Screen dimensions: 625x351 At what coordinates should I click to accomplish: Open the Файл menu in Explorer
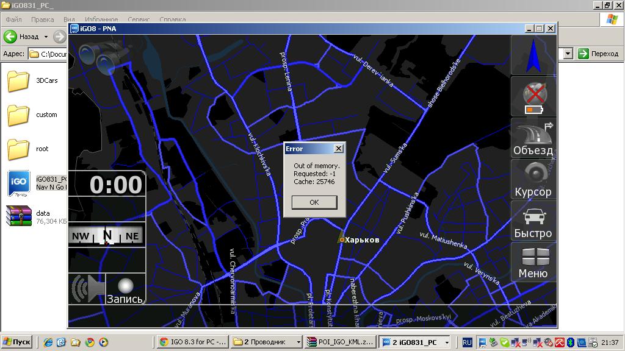click(x=13, y=19)
